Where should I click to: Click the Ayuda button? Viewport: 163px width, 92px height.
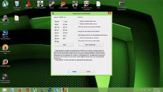coord(88,72)
